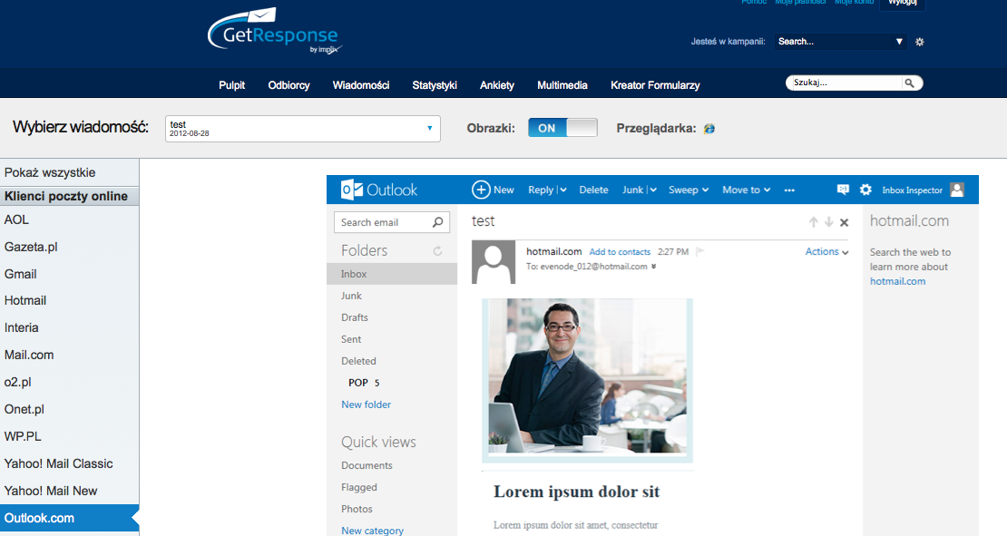Expand recipient details chevron after evenode_012@hotmail.com

coord(654,267)
